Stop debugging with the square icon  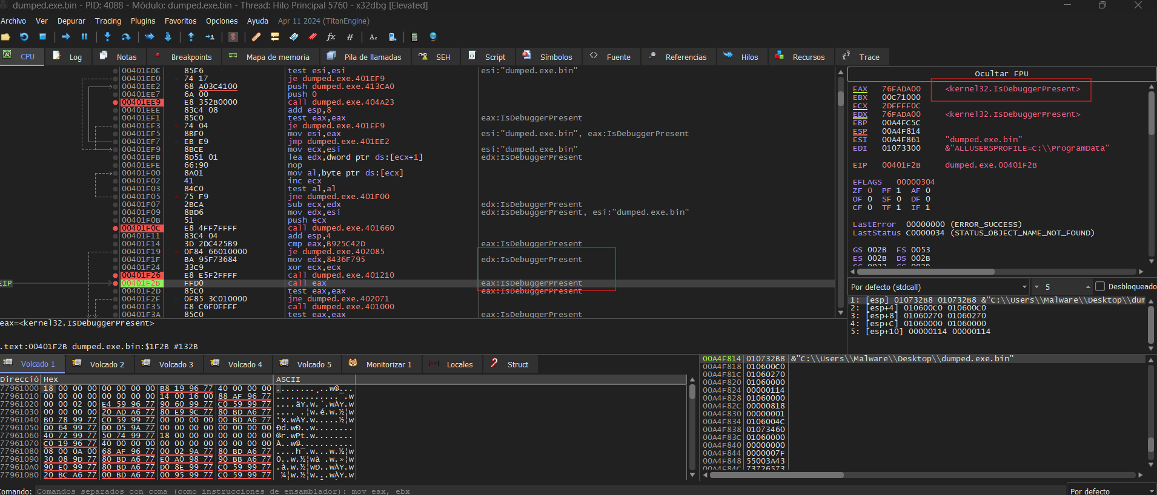coord(42,37)
